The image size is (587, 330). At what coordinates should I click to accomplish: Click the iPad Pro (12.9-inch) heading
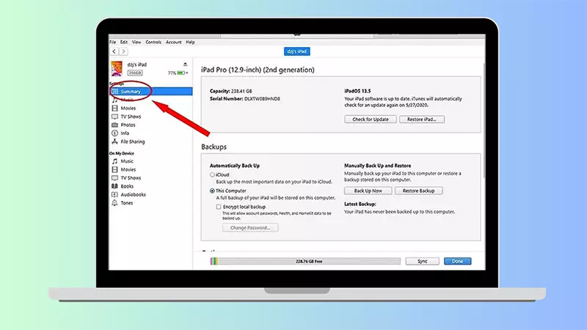pos(258,70)
